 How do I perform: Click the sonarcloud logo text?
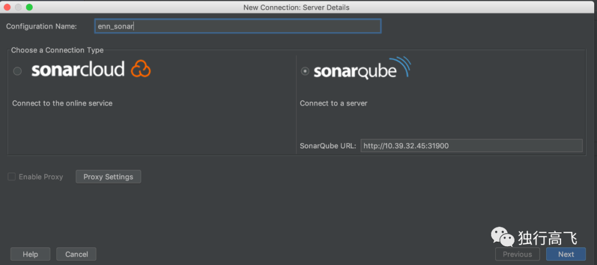pyautogui.click(x=78, y=69)
